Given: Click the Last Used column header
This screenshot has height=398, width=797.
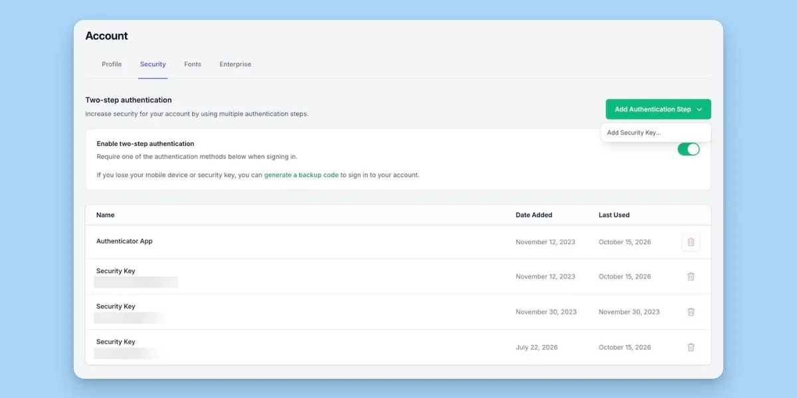Looking at the screenshot, I should (614, 215).
